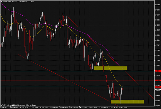Screen dimensions: 161x109
Task: Click the 6 Nov 20:00 time label
Action: point(93,108)
